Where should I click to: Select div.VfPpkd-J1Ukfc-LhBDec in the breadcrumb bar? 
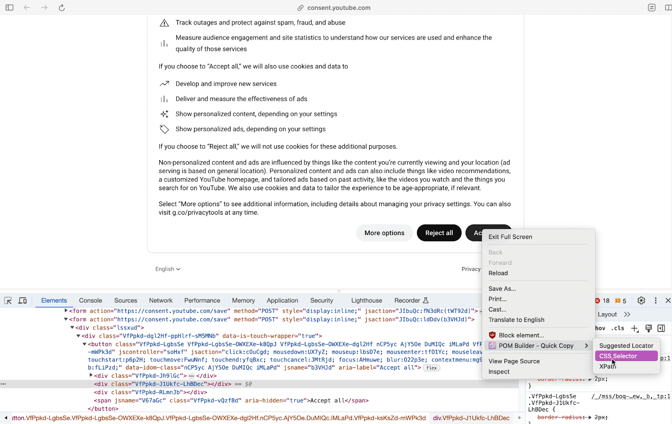(x=471, y=418)
